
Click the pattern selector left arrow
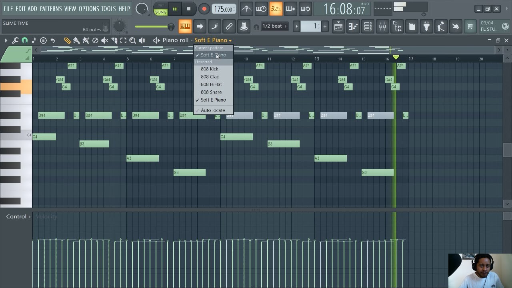pos(296,26)
